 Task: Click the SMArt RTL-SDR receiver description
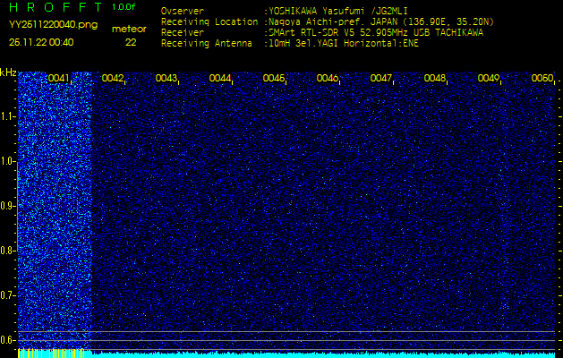374,32
